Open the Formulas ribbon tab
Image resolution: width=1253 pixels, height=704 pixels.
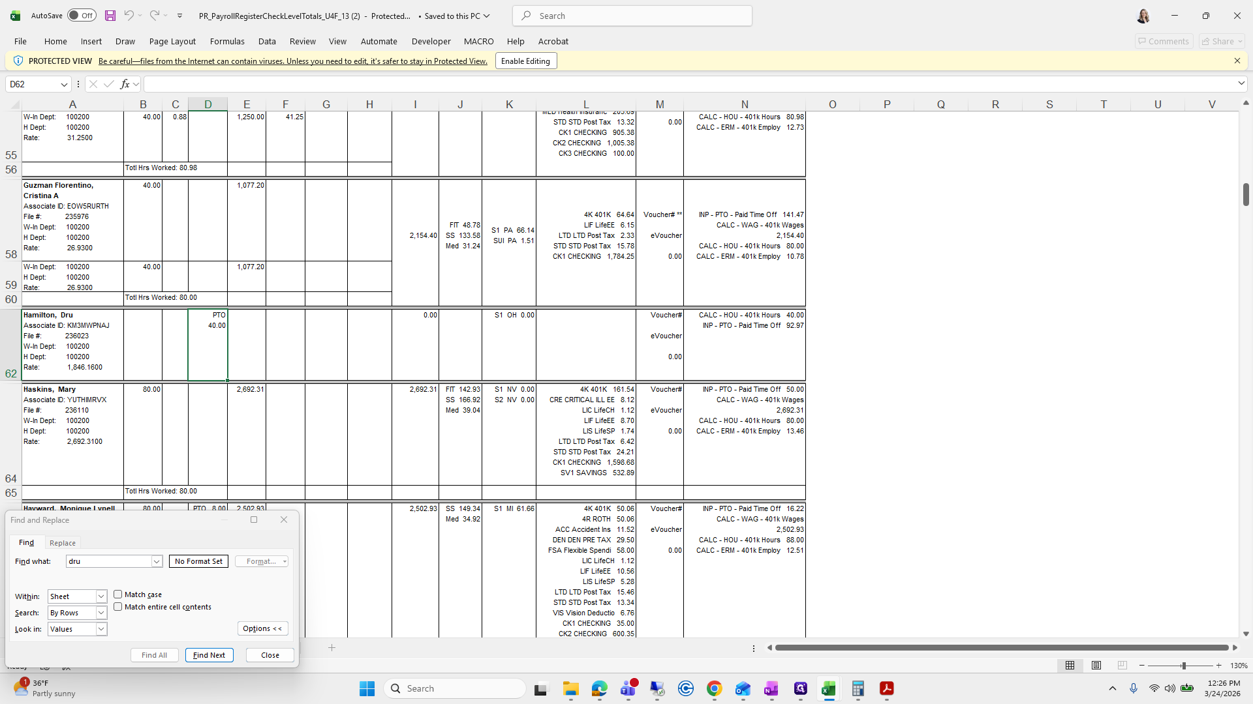tap(227, 41)
